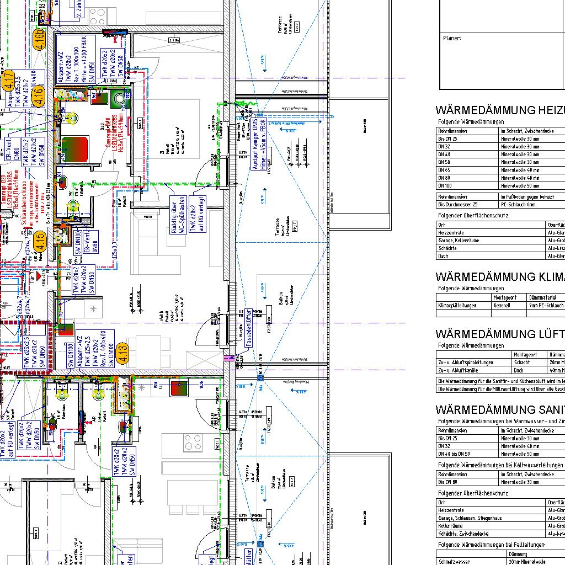The image size is (565, 565).
Task: Select the 'DN 50' pipe dimension cell
Action: click(x=467, y=162)
